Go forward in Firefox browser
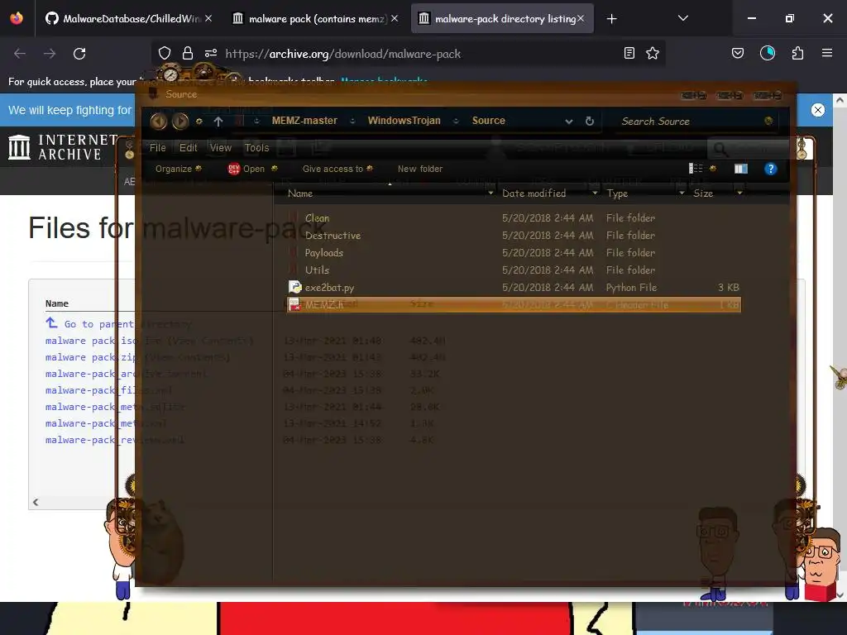 [x=50, y=54]
